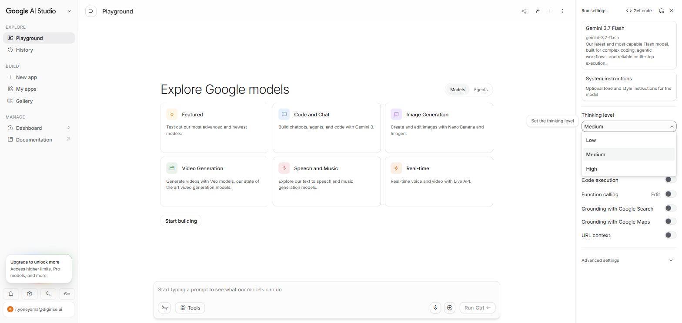682x323 pixels.
Task: Click the Run Ctrl button
Action: pos(477,308)
